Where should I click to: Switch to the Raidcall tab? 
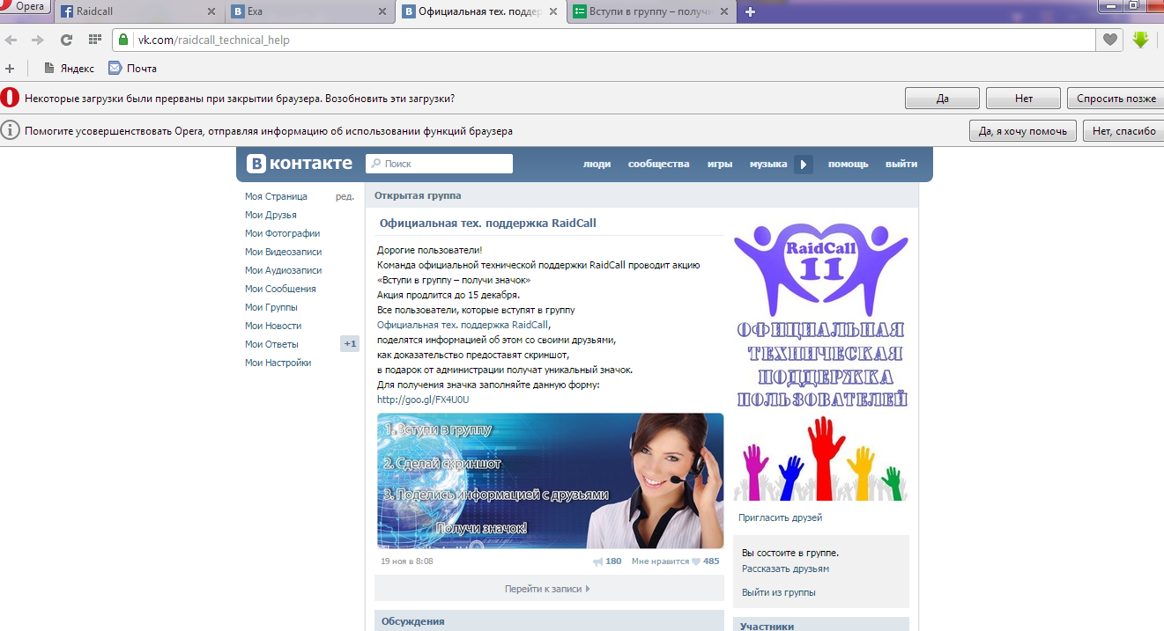[137, 11]
